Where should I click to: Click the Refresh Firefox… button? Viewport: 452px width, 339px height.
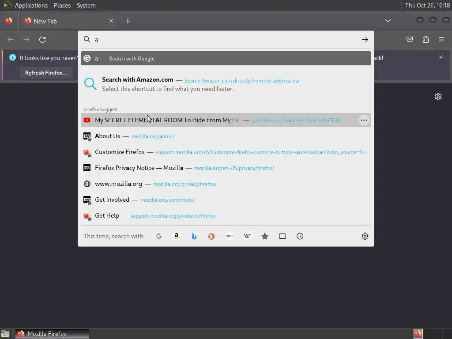[x=46, y=73]
